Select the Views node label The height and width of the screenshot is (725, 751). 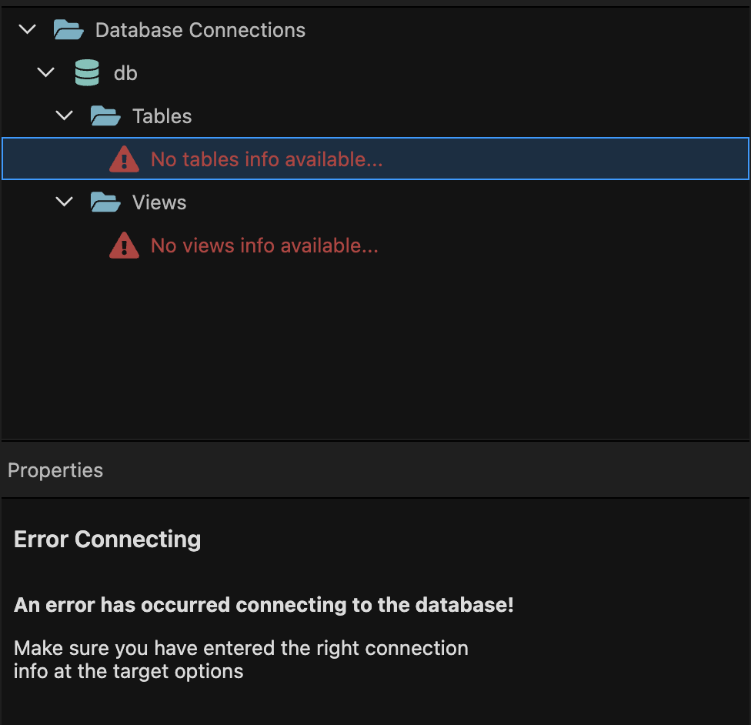pos(159,202)
